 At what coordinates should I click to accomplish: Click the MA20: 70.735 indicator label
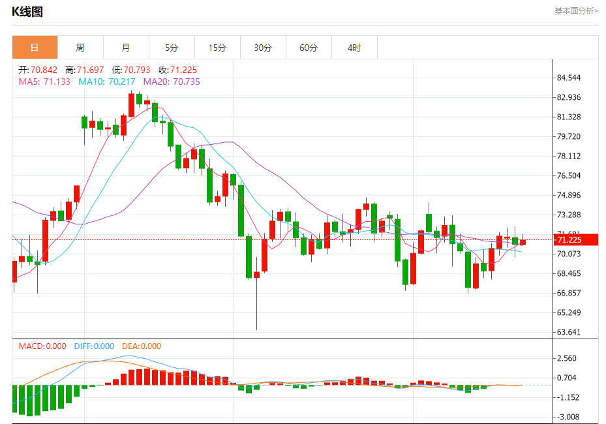click(172, 82)
